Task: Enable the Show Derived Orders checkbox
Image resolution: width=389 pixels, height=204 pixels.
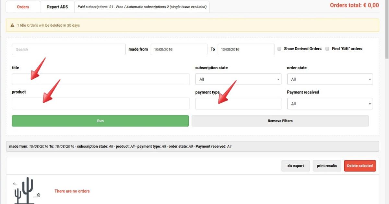Action: (279, 49)
